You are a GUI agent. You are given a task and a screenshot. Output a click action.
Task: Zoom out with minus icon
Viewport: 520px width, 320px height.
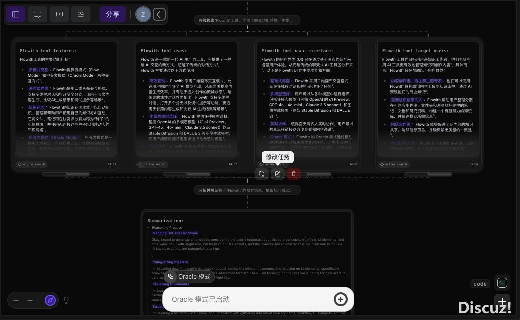[x=30, y=301]
